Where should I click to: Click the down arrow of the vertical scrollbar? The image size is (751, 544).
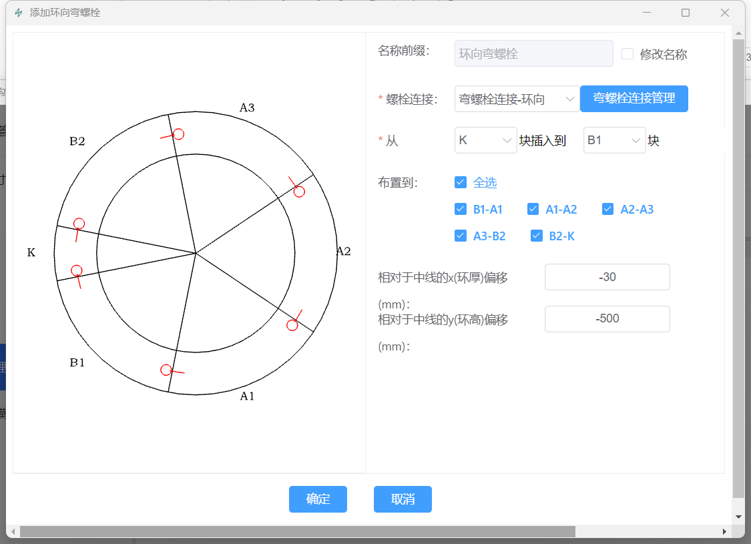[x=738, y=516]
